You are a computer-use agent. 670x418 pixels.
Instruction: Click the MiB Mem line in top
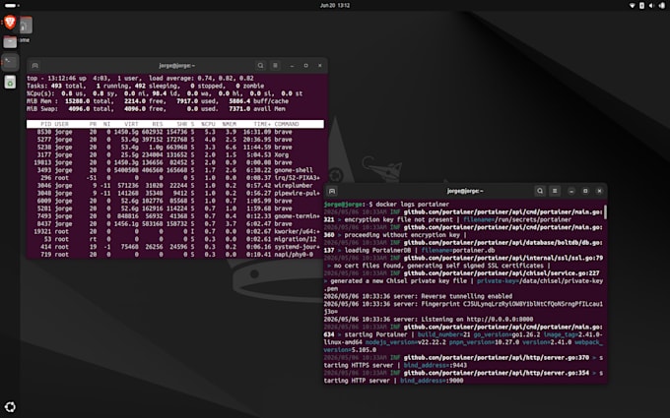pyautogui.click(x=158, y=101)
